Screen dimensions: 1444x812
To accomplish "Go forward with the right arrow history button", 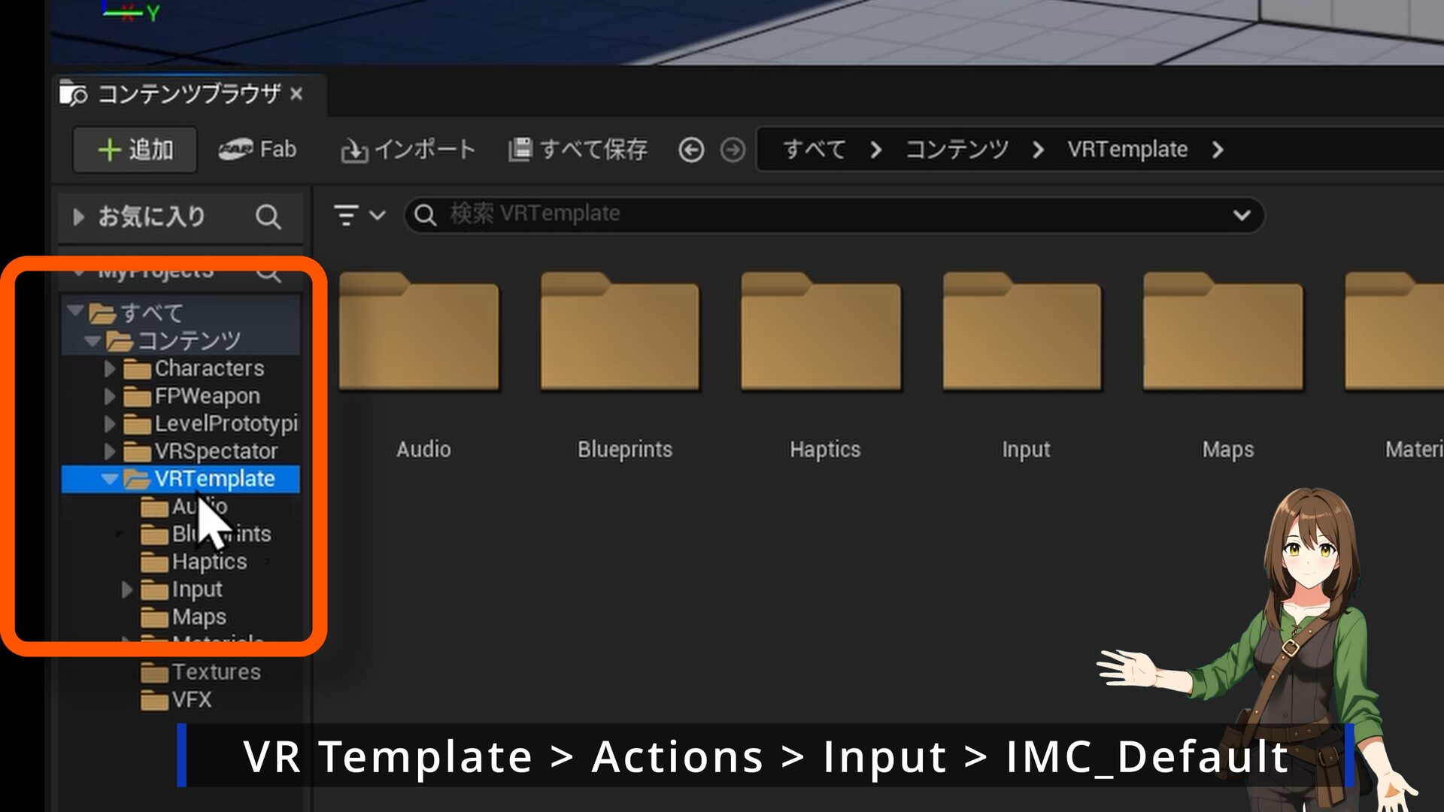I will [x=733, y=150].
